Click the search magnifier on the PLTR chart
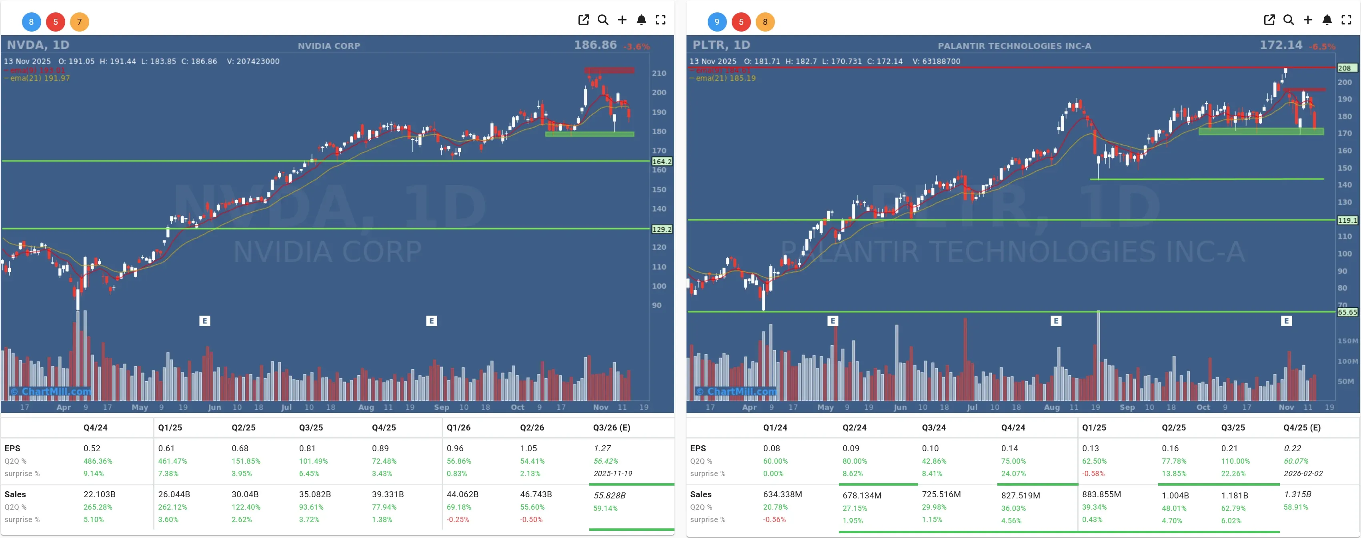 (x=1289, y=20)
